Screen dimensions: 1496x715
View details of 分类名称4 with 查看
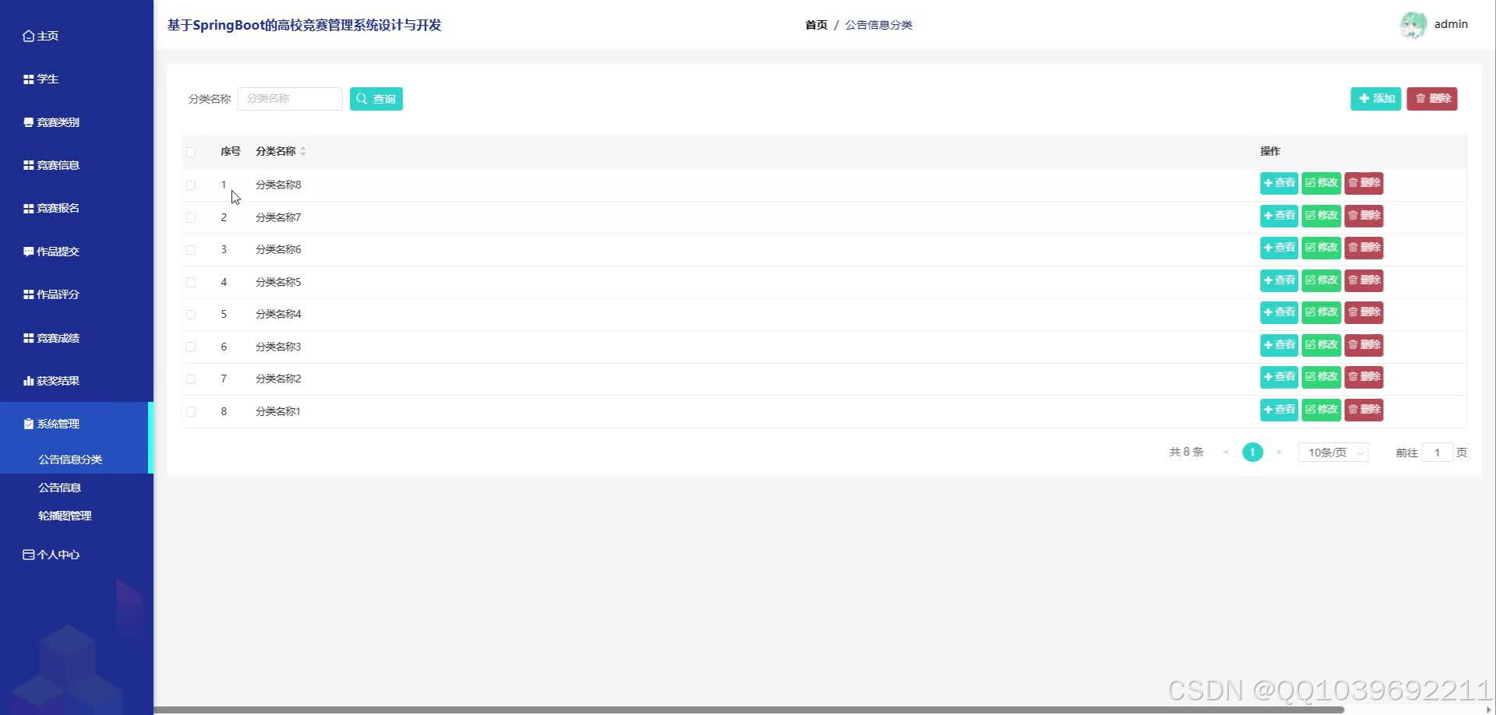(1279, 312)
